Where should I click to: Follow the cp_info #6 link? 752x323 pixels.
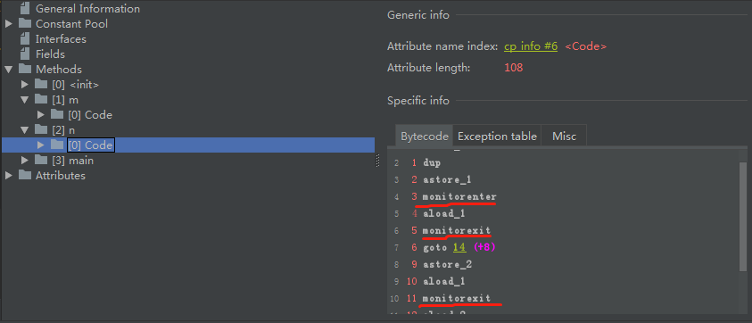tap(531, 46)
